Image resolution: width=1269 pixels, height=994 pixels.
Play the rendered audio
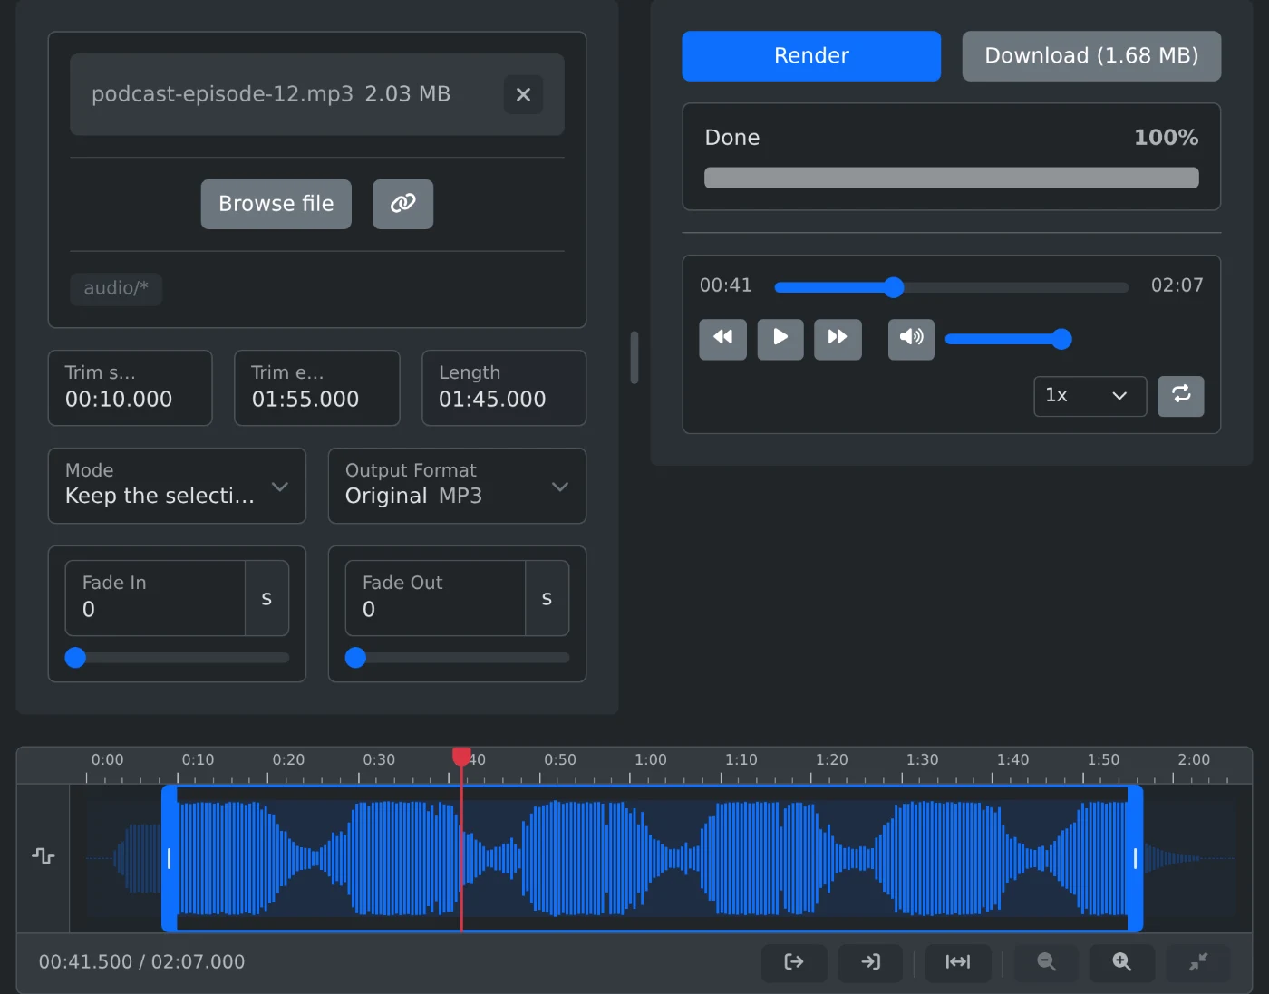point(780,339)
